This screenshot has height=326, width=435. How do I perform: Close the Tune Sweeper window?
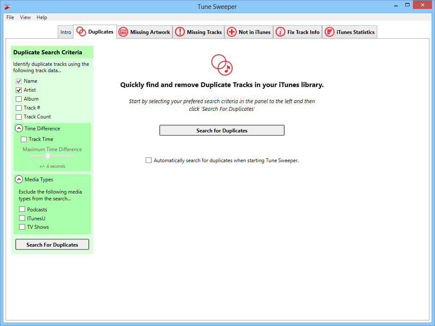coord(423,5)
